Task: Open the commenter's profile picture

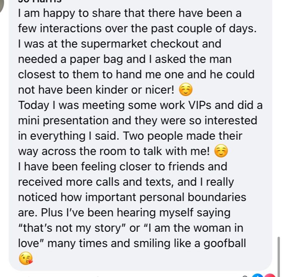Action: coord(3,5)
